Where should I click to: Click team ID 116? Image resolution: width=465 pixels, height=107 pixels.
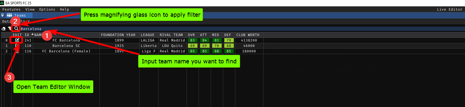click(28, 51)
